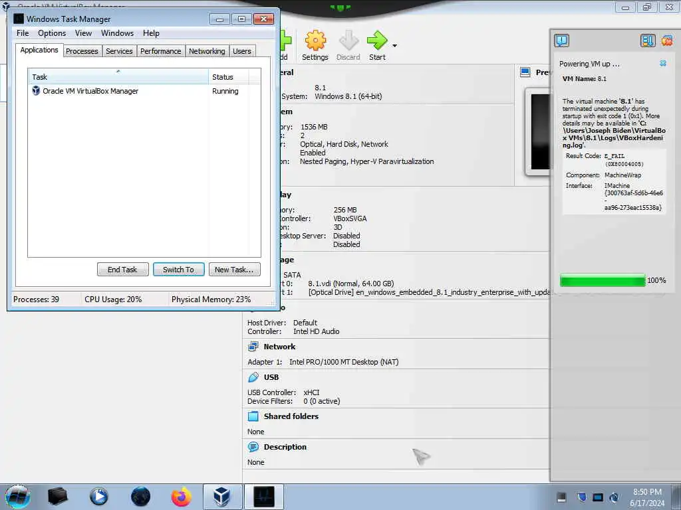
Task: Open the Start button dropdown arrow
Action: click(x=394, y=46)
